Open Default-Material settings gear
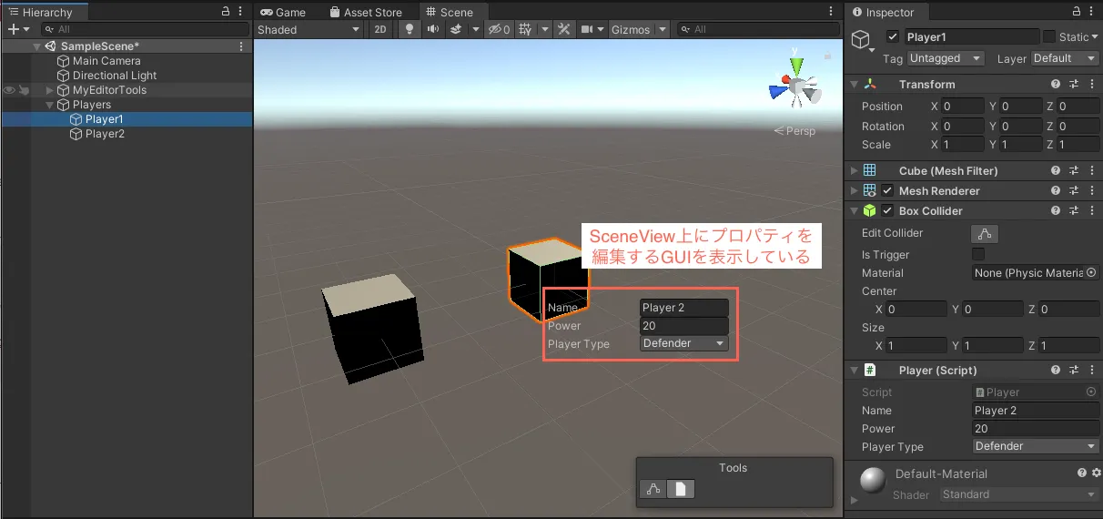The width and height of the screenshot is (1103, 519). click(1096, 473)
